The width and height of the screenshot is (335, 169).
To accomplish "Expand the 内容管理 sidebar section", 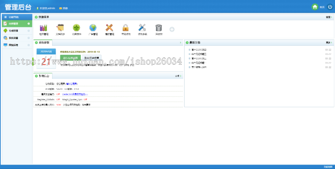I will (x=16, y=24).
